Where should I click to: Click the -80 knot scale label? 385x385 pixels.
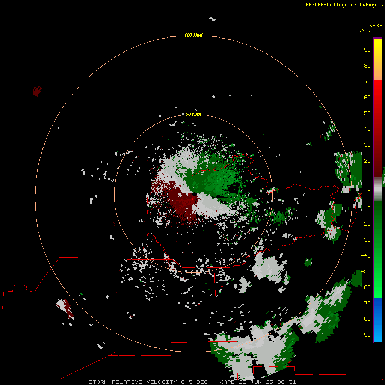[366, 319]
